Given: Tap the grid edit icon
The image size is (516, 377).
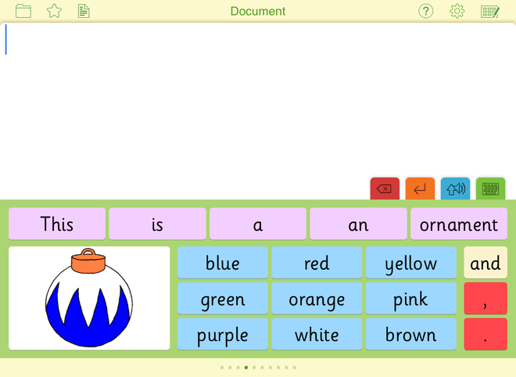Looking at the screenshot, I should (490, 11).
